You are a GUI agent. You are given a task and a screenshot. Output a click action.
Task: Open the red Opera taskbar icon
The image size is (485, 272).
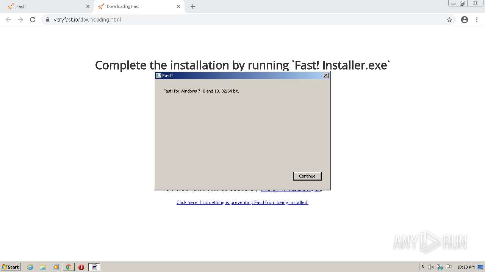(x=81, y=267)
